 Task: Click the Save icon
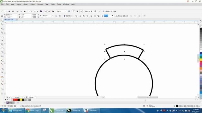pyautogui.click(x=9, y=11)
